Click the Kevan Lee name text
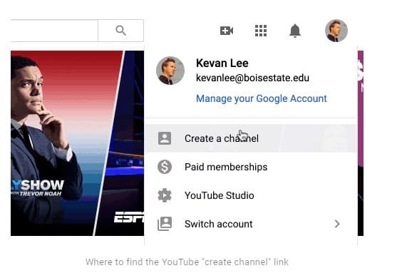 tap(222, 63)
